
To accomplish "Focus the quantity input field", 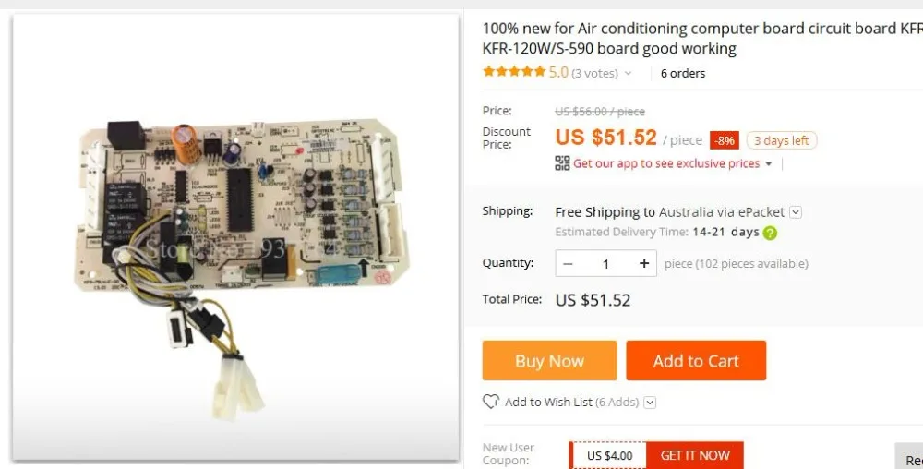I will pyautogui.click(x=605, y=263).
